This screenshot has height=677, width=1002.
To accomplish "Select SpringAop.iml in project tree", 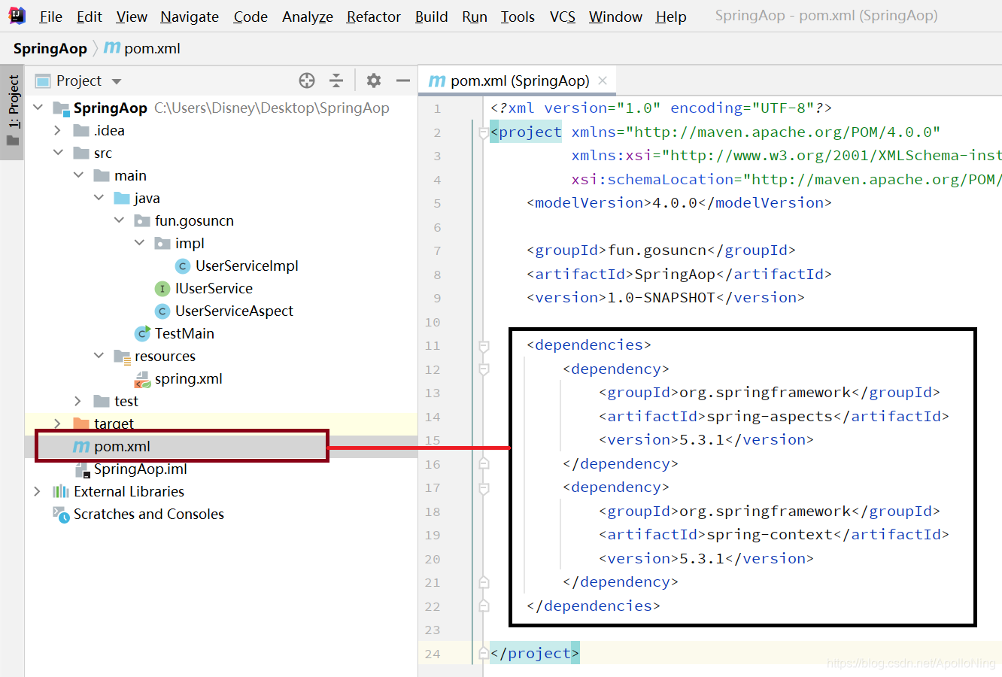I will [x=140, y=469].
